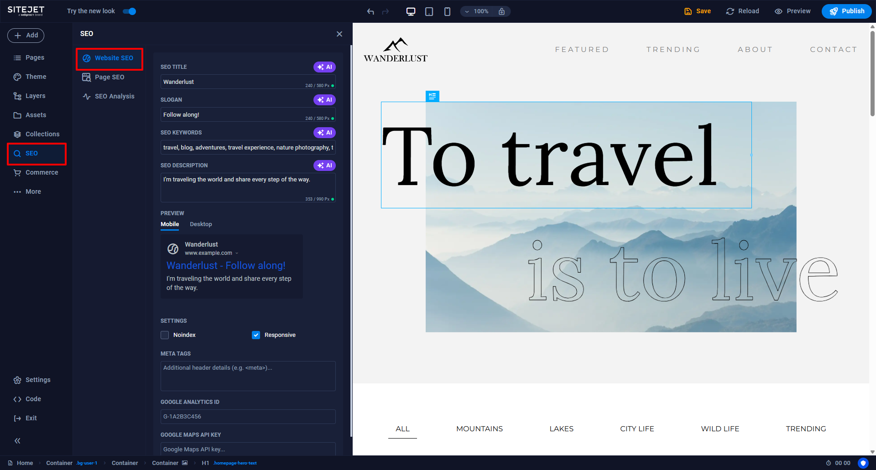Switch to desktop viewport icon
The width and height of the screenshot is (876, 470).
[411, 11]
